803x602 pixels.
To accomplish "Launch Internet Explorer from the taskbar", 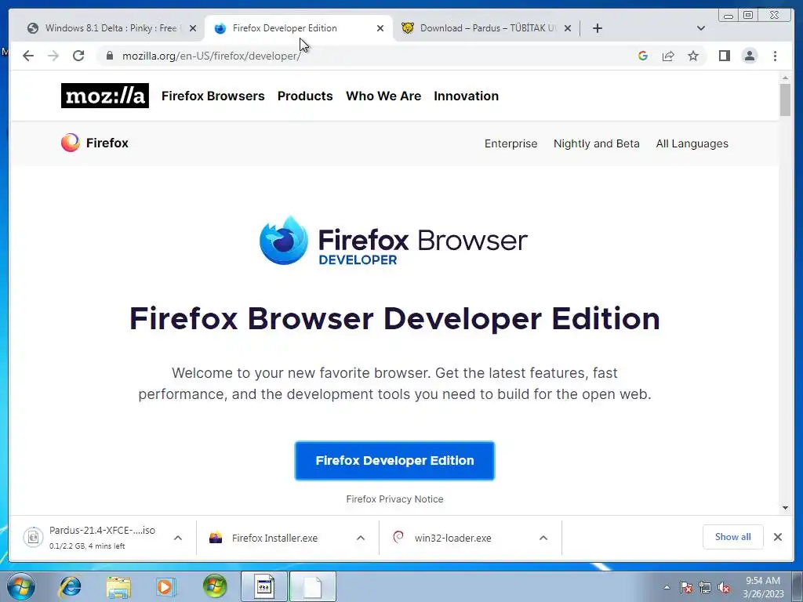I will [x=70, y=586].
